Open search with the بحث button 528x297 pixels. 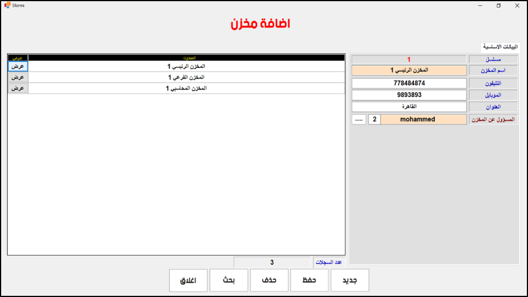pyautogui.click(x=228, y=281)
